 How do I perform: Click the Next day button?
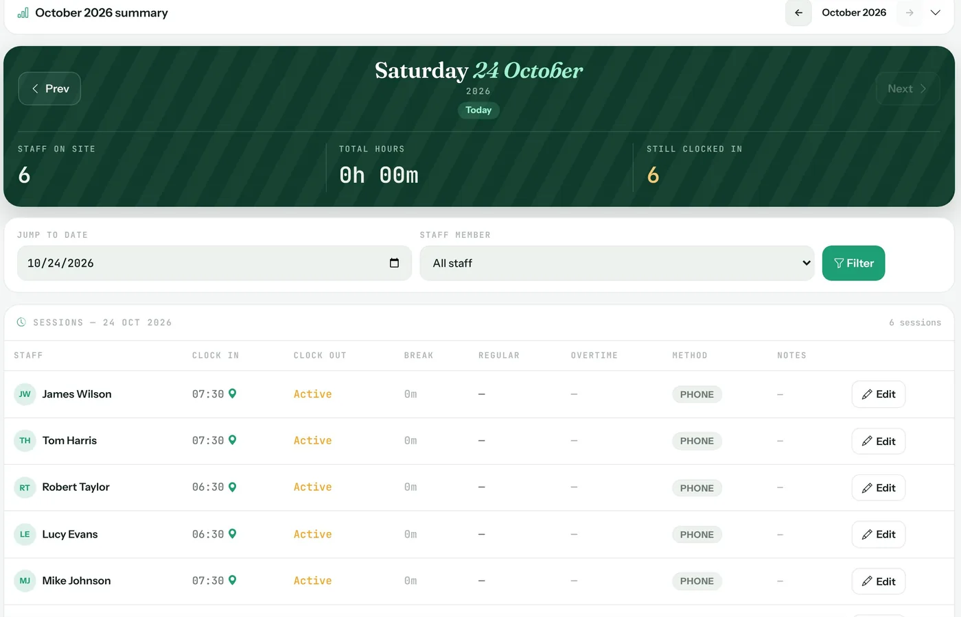click(x=907, y=88)
